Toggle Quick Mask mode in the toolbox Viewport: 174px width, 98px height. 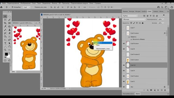[x=5, y=60]
